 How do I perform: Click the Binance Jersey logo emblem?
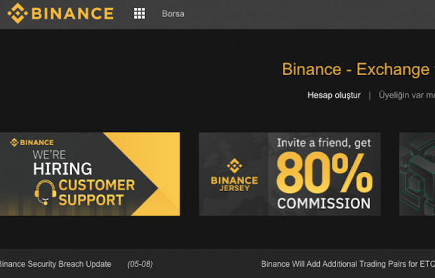[x=234, y=166]
